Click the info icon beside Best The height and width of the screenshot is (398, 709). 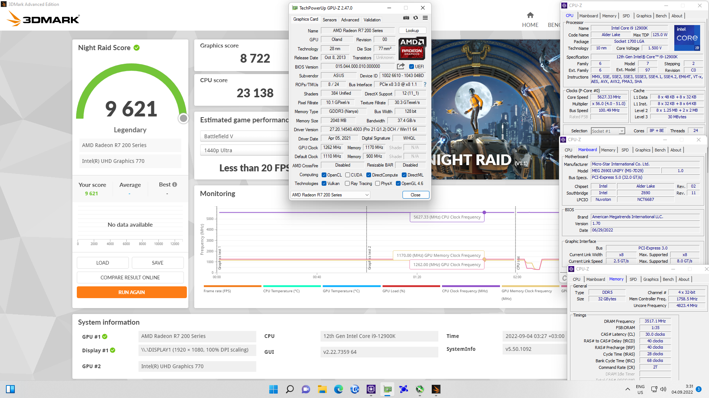[175, 185]
